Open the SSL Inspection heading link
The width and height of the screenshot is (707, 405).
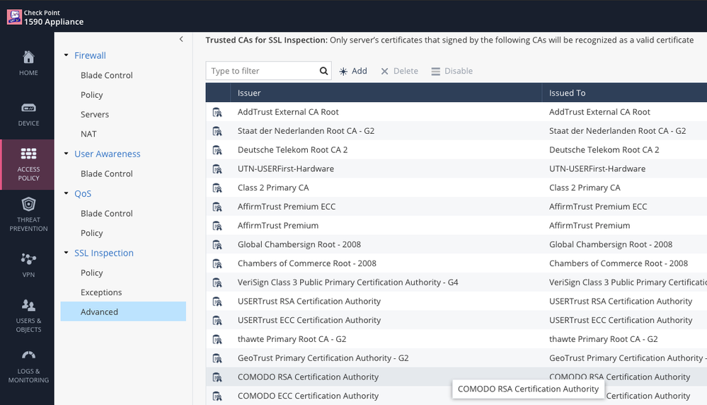(x=104, y=253)
